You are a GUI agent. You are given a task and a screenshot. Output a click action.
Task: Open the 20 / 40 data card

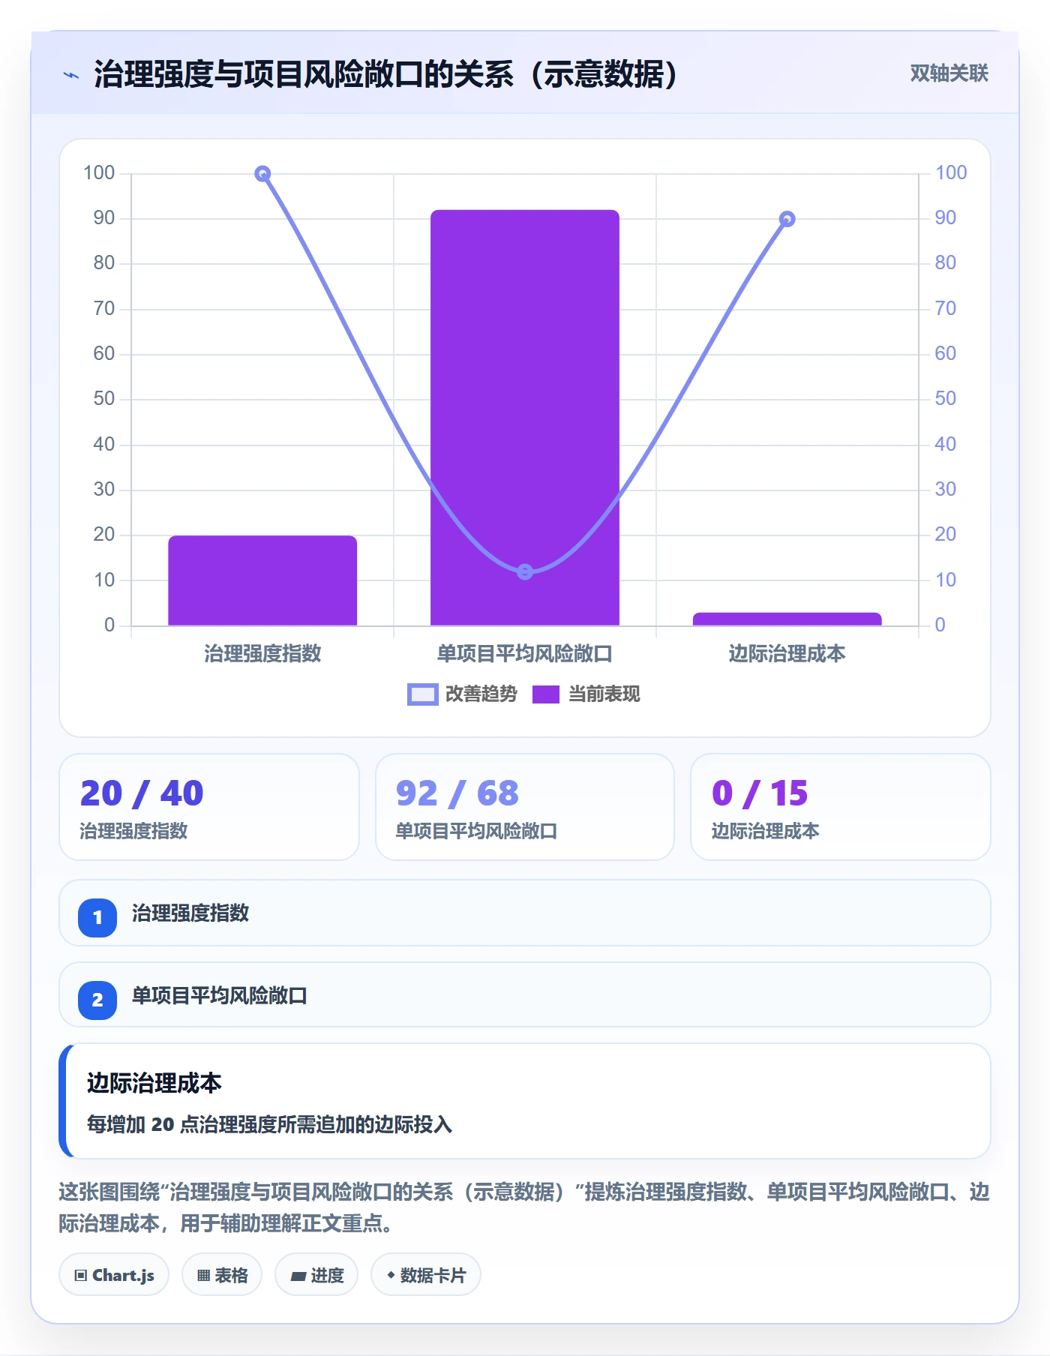coord(209,807)
